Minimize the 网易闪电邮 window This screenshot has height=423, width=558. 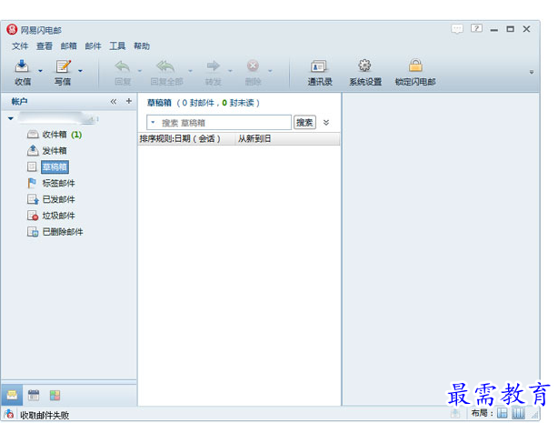click(493, 30)
